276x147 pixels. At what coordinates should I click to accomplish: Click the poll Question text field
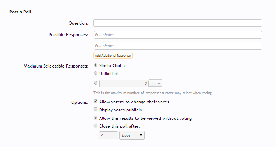pos(178,23)
